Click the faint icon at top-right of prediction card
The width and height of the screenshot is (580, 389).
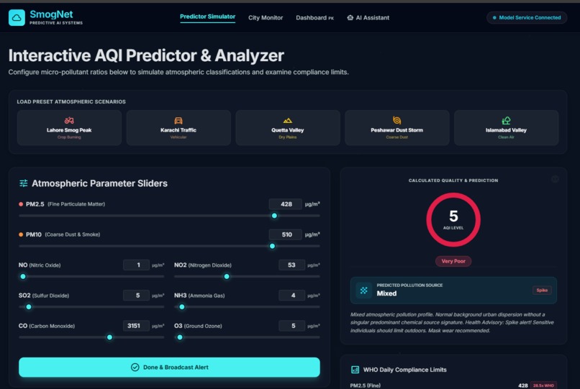(555, 179)
